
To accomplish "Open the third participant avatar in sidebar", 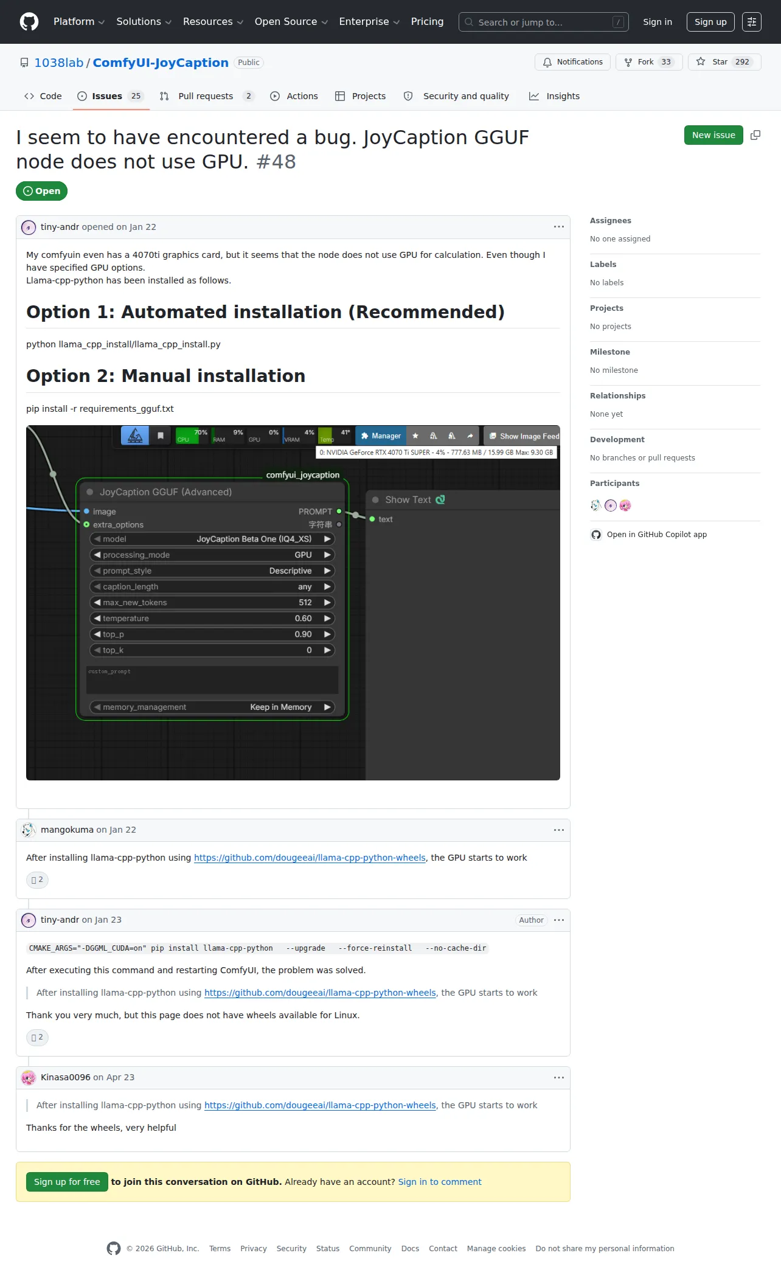I will [x=625, y=505].
